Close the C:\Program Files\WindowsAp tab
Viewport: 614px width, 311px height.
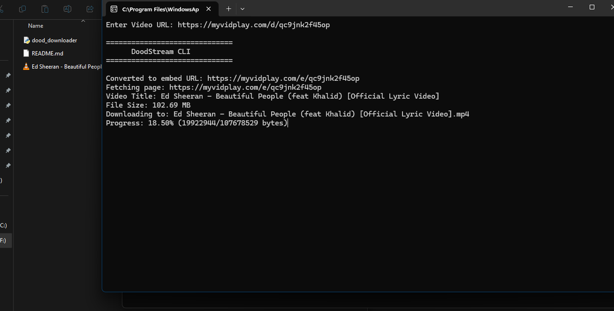point(208,9)
